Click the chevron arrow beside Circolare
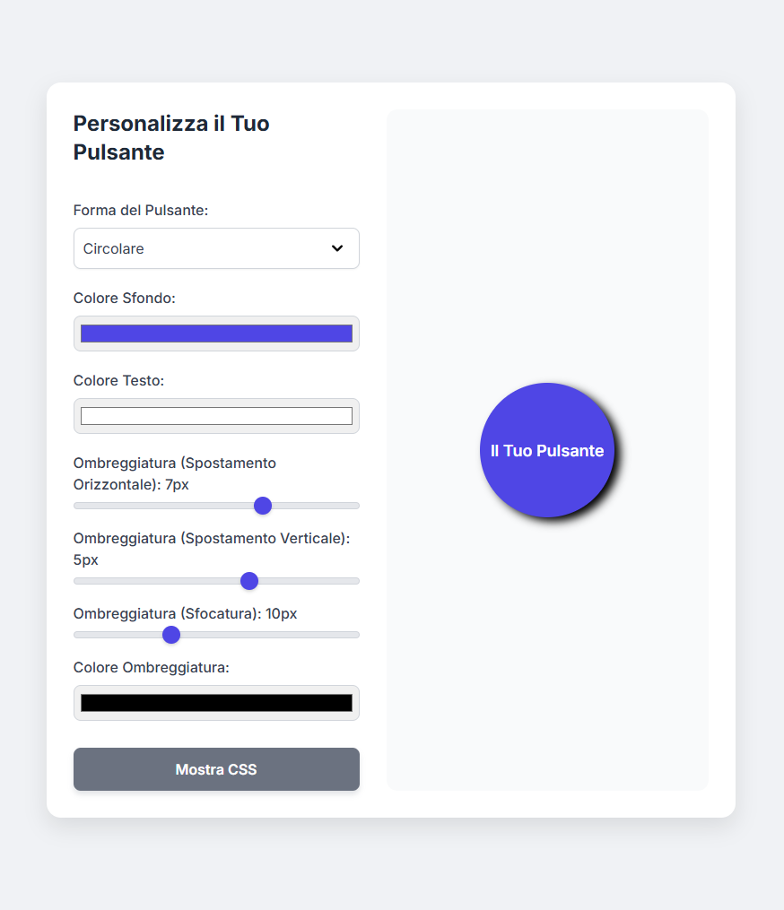Image resolution: width=784 pixels, height=910 pixels. pos(337,248)
